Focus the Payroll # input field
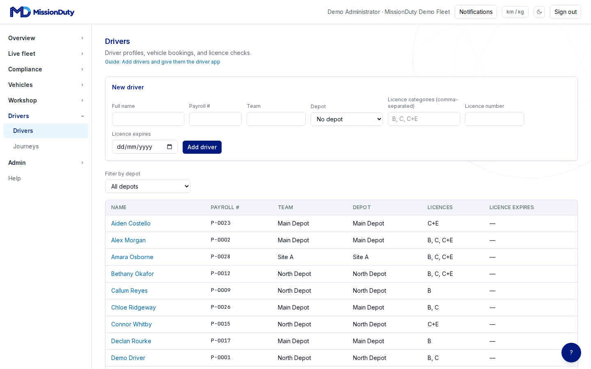This screenshot has height=369, width=591. 215,119
